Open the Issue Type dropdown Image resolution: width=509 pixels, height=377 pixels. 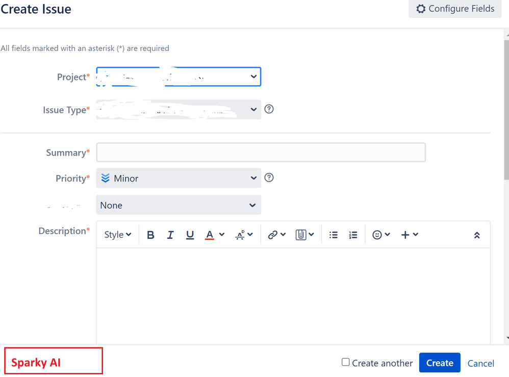pyautogui.click(x=179, y=109)
